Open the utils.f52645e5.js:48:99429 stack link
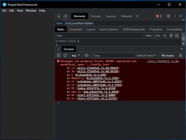The height and width of the screenshot is (140, 186). tap(98, 68)
